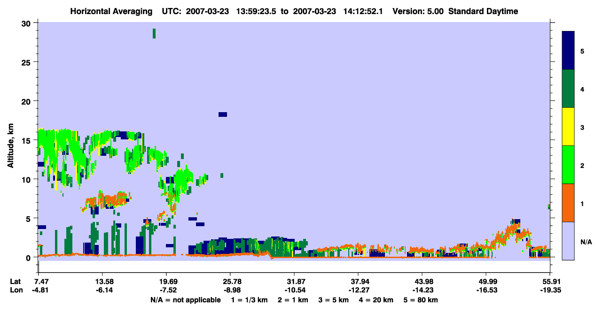Click the dark blue colorbar segment labeled 5
Image resolution: width=611 pixels, height=313 pixels.
568,51
